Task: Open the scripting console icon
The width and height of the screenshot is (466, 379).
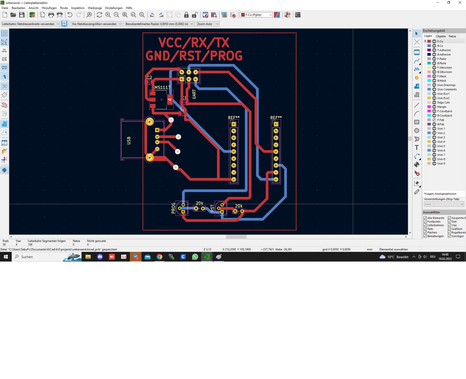Action: (x=298, y=15)
